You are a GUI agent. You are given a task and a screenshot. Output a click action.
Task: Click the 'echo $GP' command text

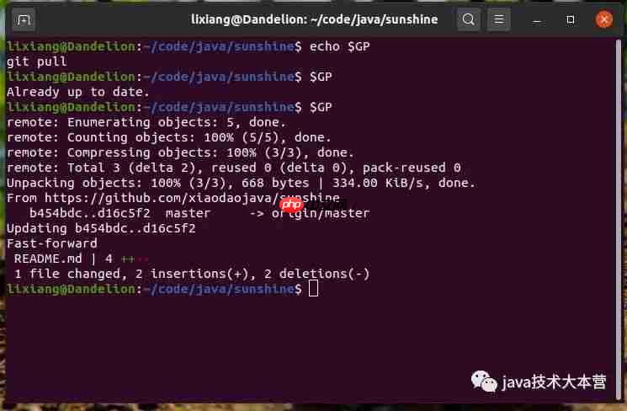pyautogui.click(x=339, y=46)
